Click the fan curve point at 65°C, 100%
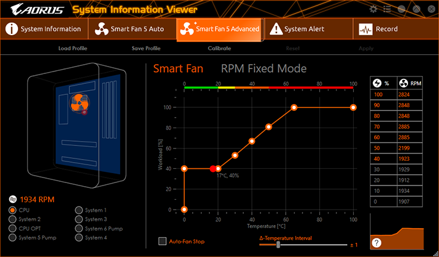 294,107
